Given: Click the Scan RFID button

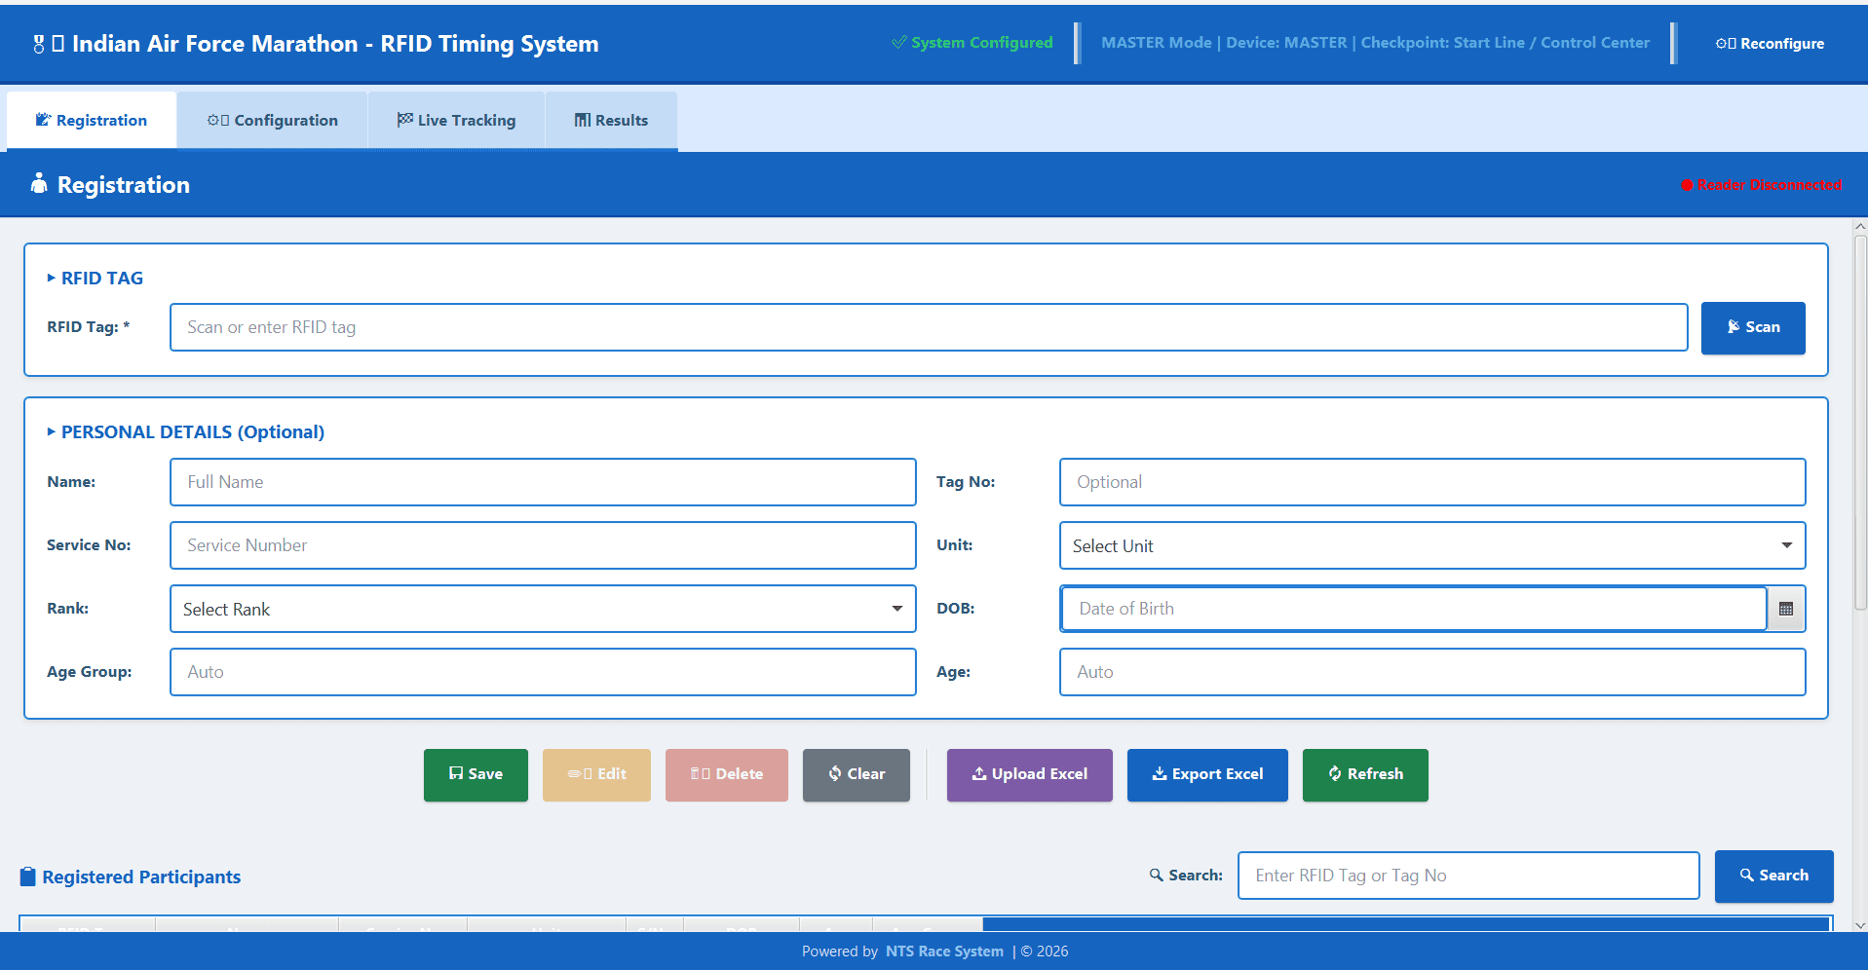Looking at the screenshot, I should coord(1753,327).
